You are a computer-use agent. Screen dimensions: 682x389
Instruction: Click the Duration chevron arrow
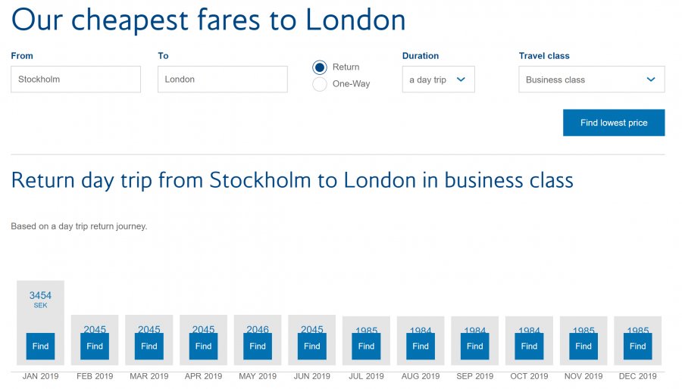pos(461,79)
